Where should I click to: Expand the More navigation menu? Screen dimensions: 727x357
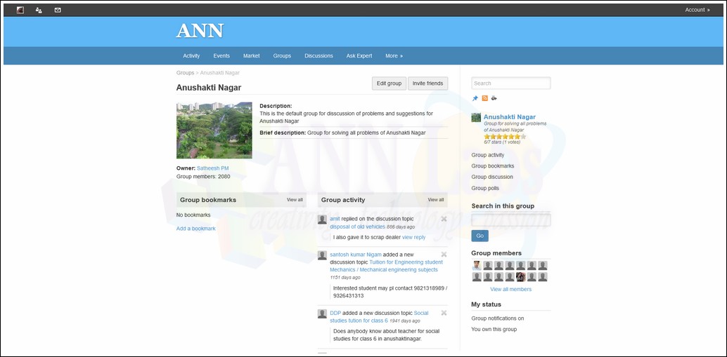coord(394,56)
